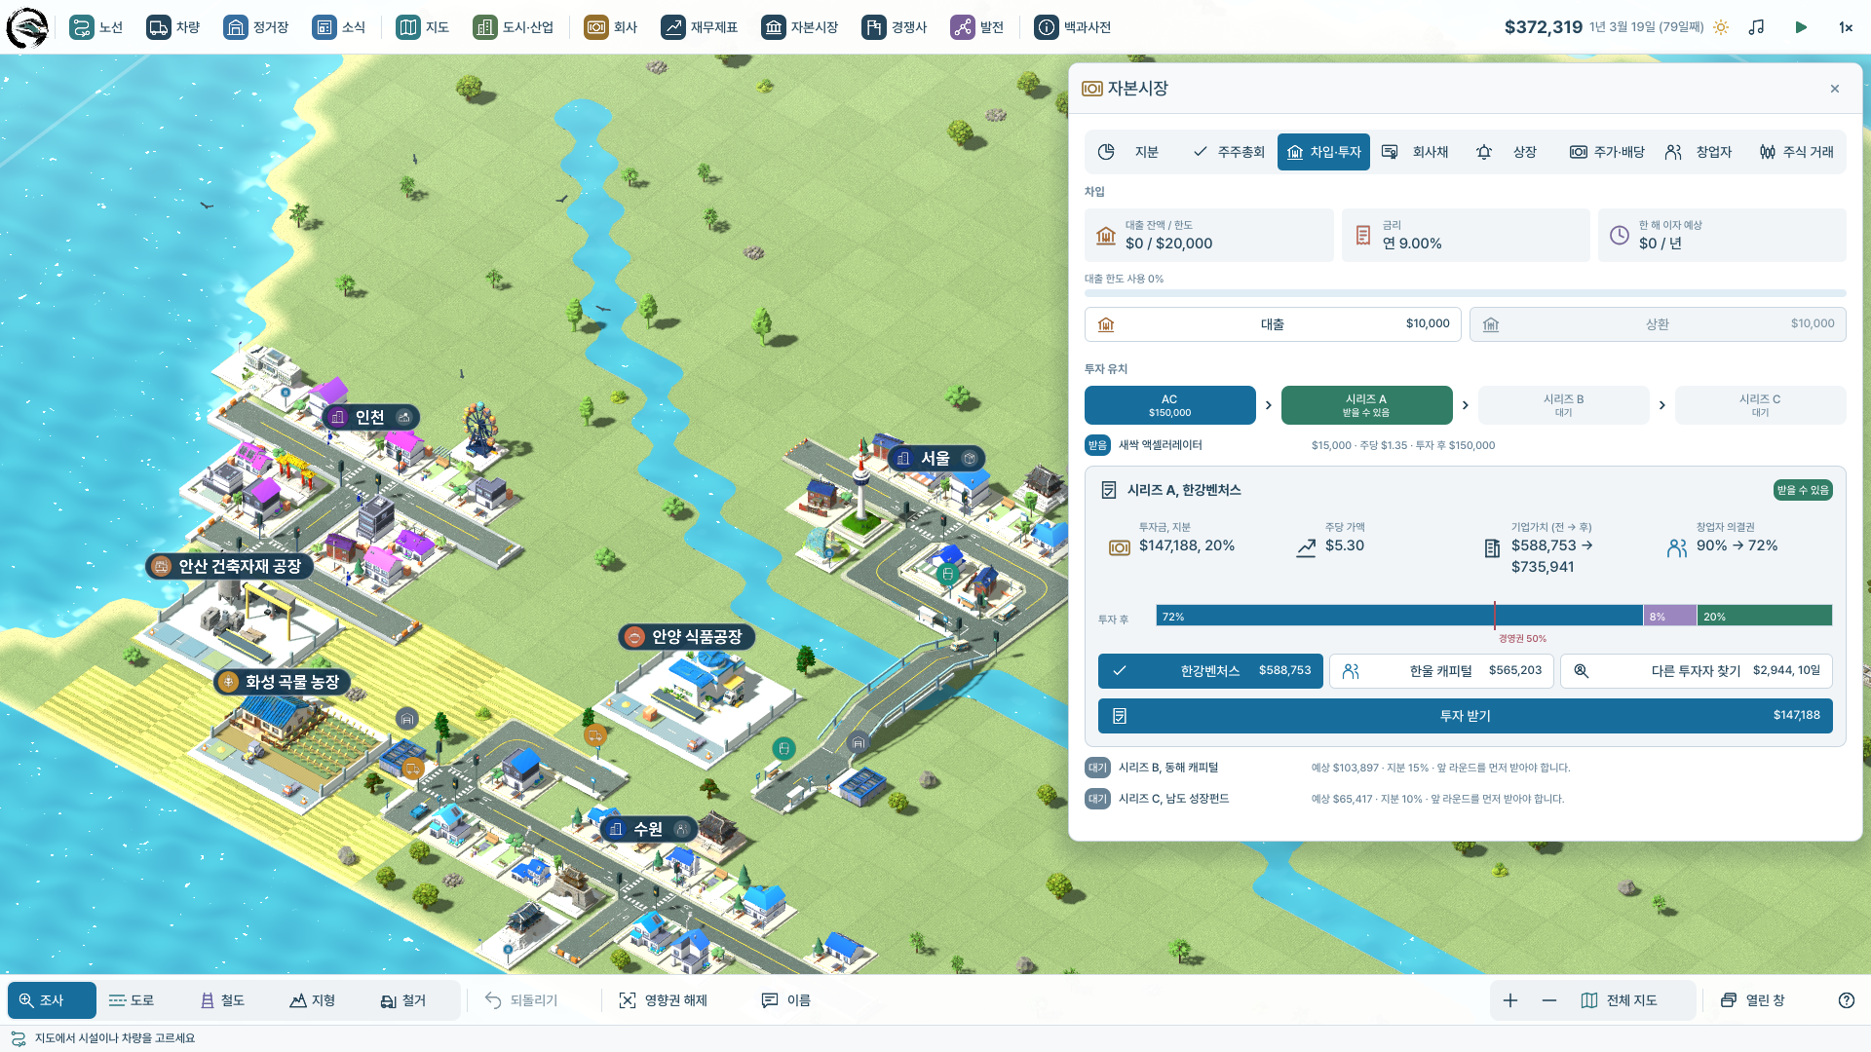Open the 차량 vehicles menu
The height and width of the screenshot is (1052, 1871).
pos(173,27)
